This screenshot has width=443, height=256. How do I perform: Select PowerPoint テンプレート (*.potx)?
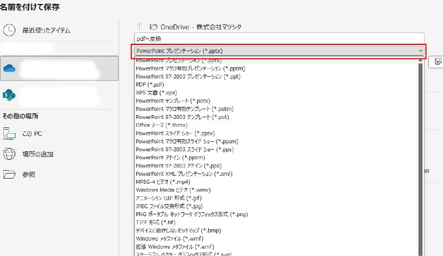coord(173,101)
